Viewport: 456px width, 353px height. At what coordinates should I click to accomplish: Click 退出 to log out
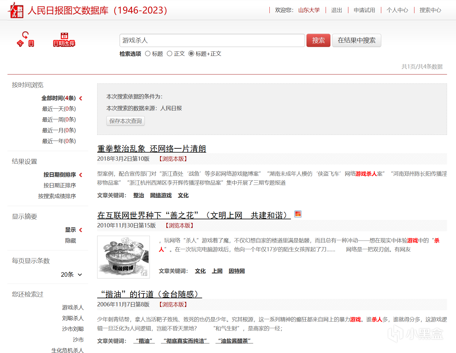coord(337,10)
